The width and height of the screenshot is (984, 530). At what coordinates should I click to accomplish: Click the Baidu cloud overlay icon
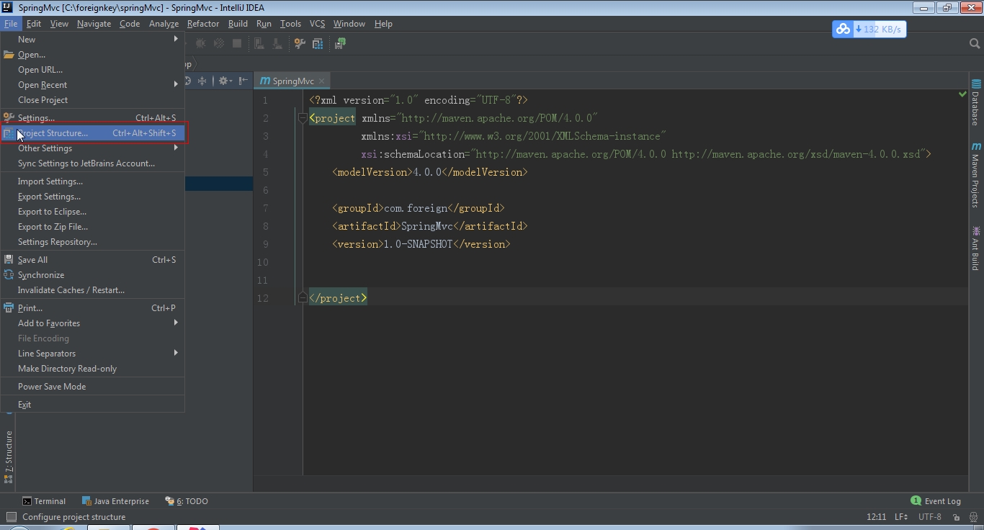[x=843, y=30]
